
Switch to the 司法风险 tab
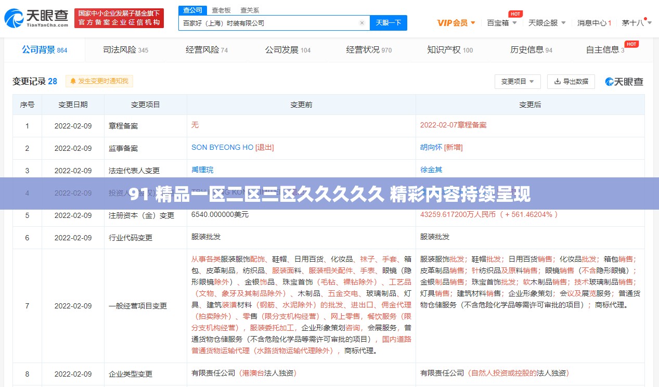tap(125, 50)
